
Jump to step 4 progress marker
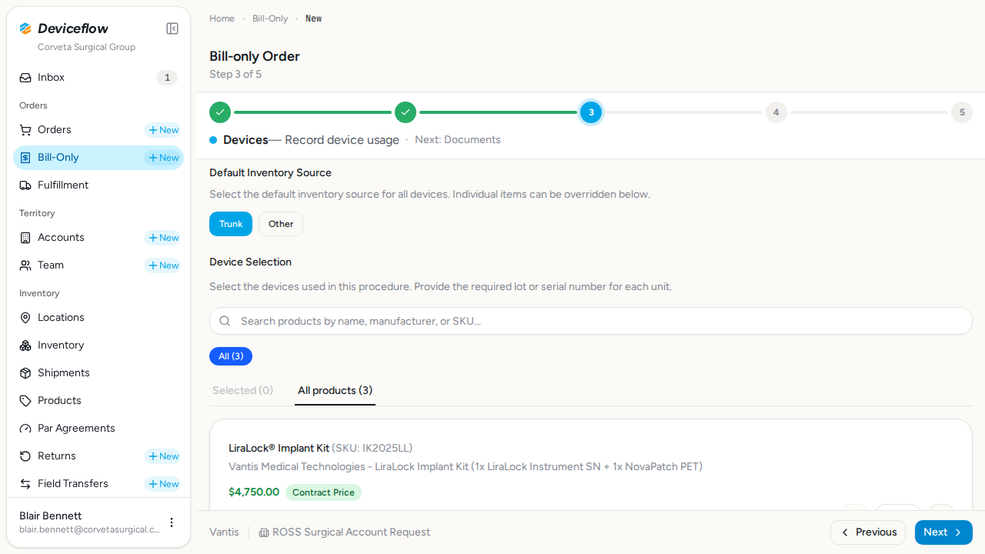(776, 112)
